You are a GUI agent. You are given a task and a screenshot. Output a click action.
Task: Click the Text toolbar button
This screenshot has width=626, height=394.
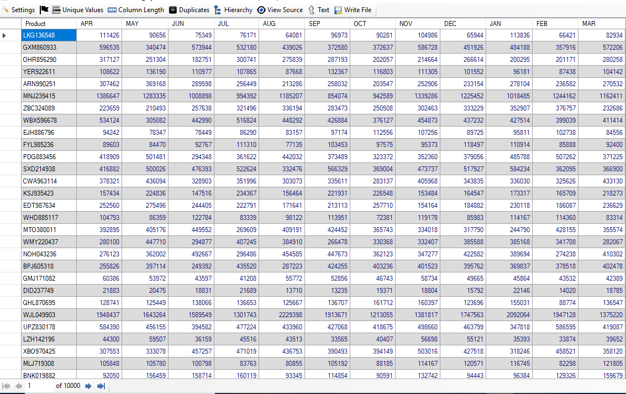(x=319, y=10)
